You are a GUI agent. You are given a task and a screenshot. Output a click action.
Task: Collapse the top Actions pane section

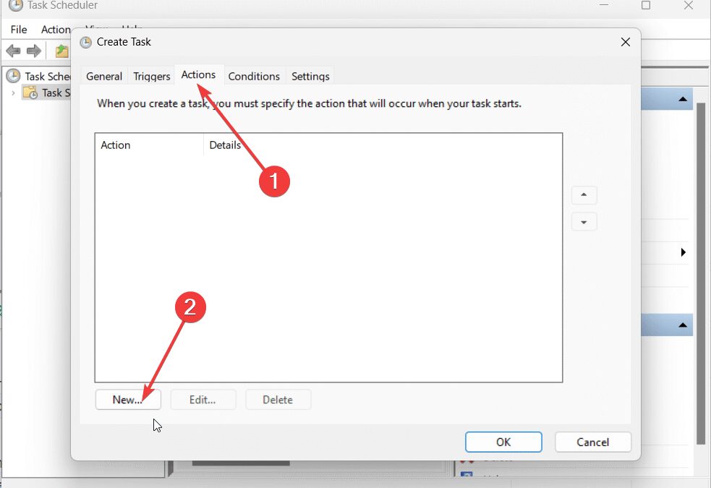(x=682, y=99)
